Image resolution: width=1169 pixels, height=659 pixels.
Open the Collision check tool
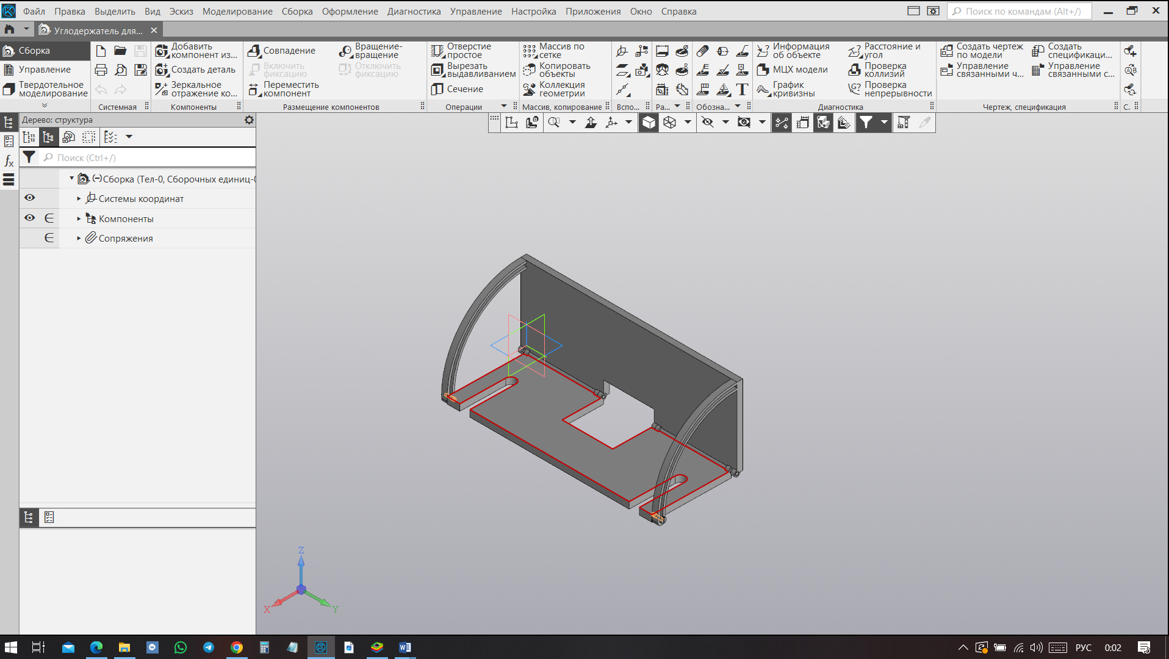(855, 70)
